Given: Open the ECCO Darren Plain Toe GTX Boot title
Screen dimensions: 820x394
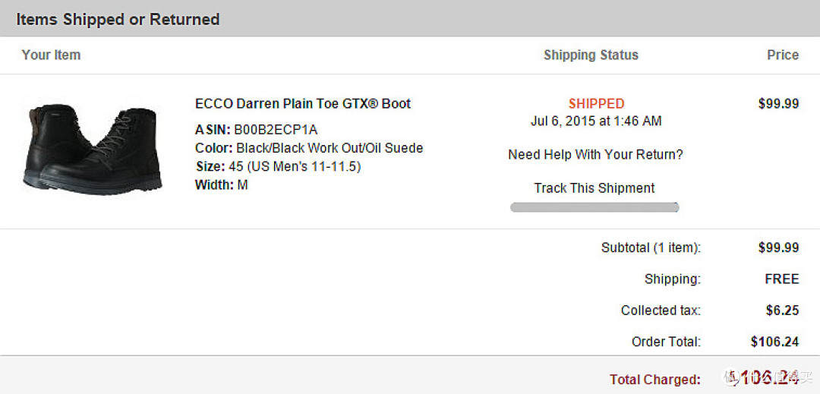Looking at the screenshot, I should [x=303, y=104].
